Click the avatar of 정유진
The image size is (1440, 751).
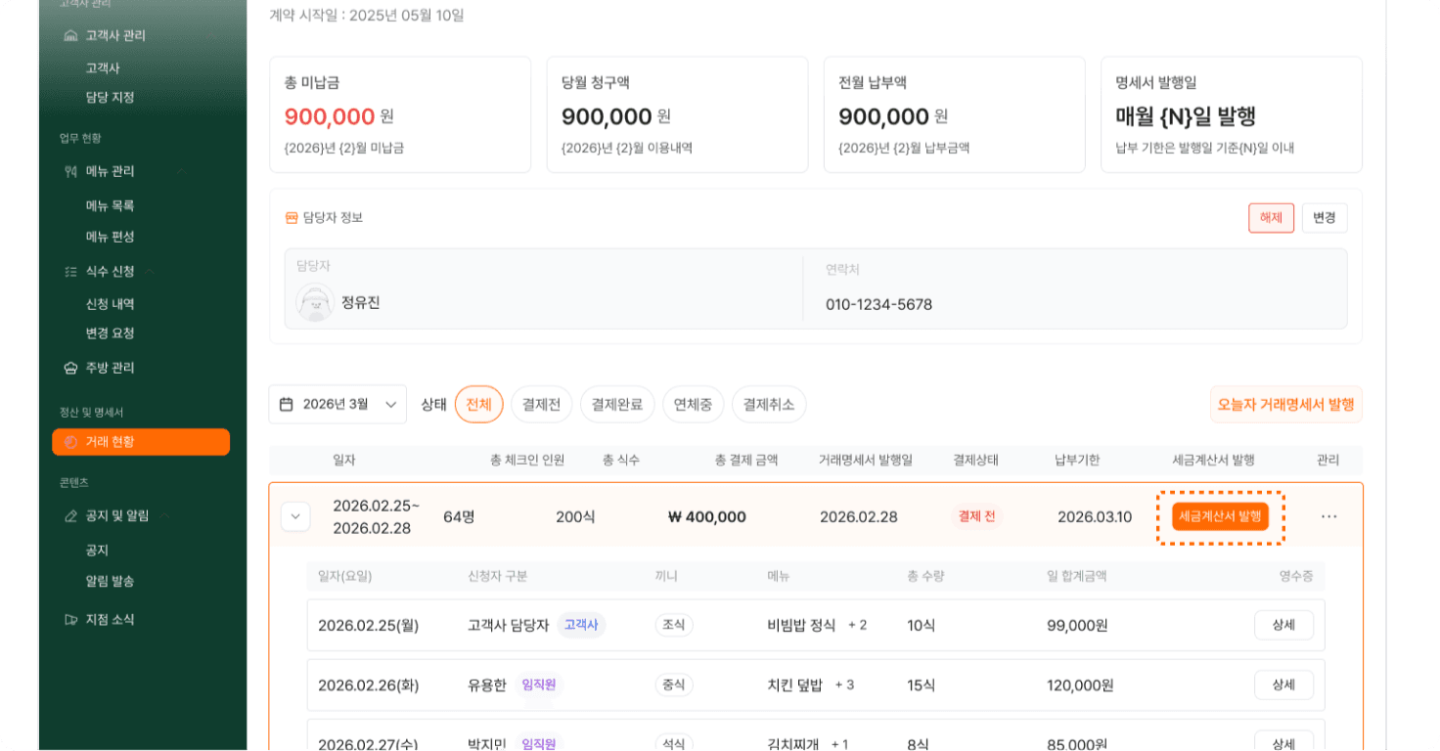coord(315,303)
